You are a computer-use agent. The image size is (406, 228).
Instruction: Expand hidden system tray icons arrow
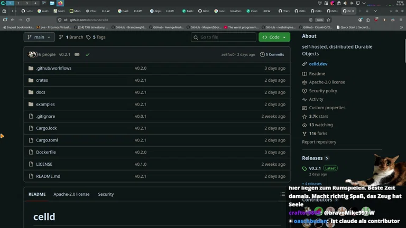(x=364, y=3)
